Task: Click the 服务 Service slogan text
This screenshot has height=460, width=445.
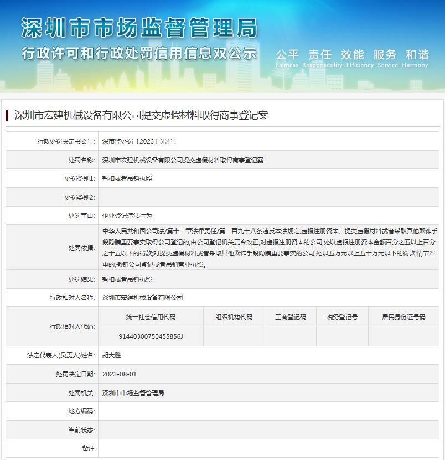Action: pyautogui.click(x=387, y=58)
